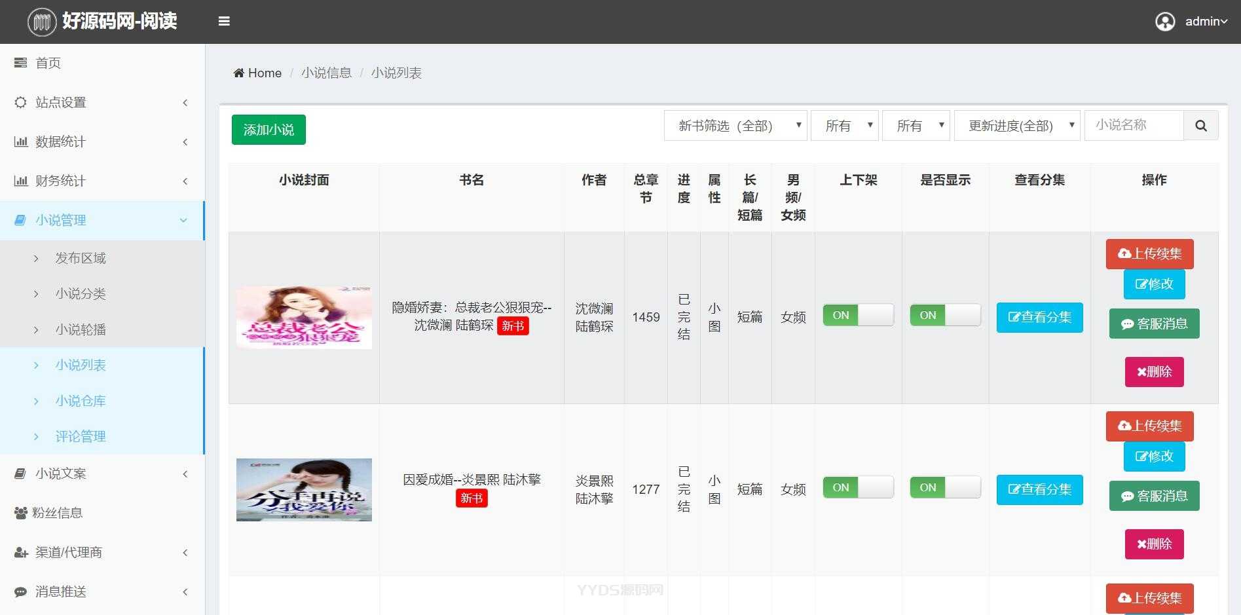Image resolution: width=1241 pixels, height=615 pixels.
Task: Open the 新书筛选 filter dropdown
Action: [x=735, y=126]
